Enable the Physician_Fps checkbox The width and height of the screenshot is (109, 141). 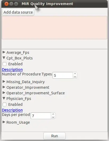point(5,104)
